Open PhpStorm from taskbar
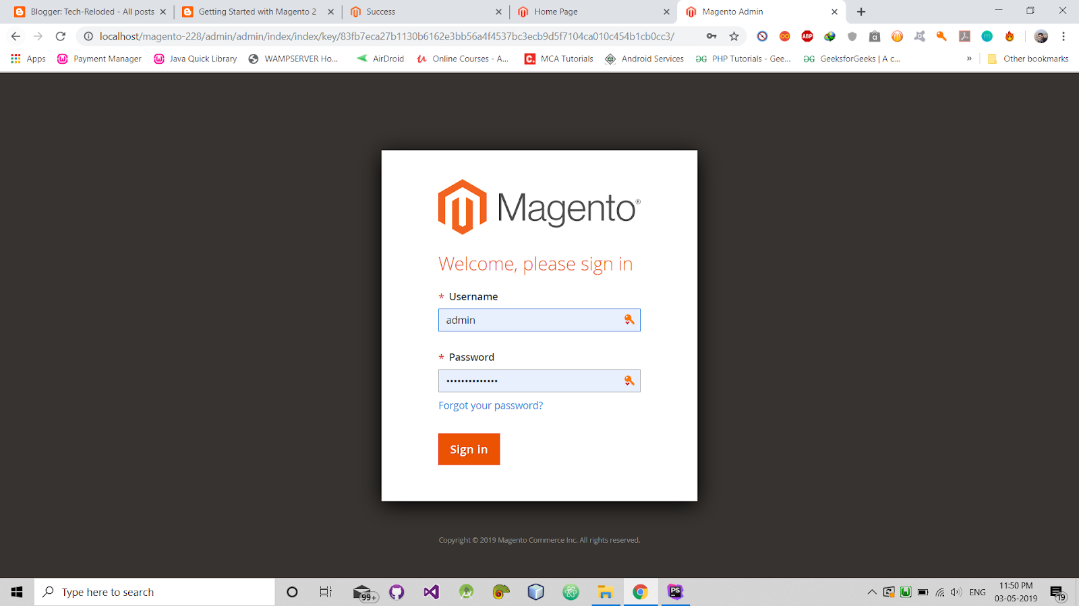Viewport: 1079px width, 606px height. click(675, 592)
